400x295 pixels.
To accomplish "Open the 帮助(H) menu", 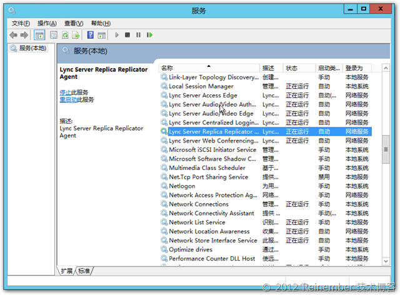I will pos(101,24).
